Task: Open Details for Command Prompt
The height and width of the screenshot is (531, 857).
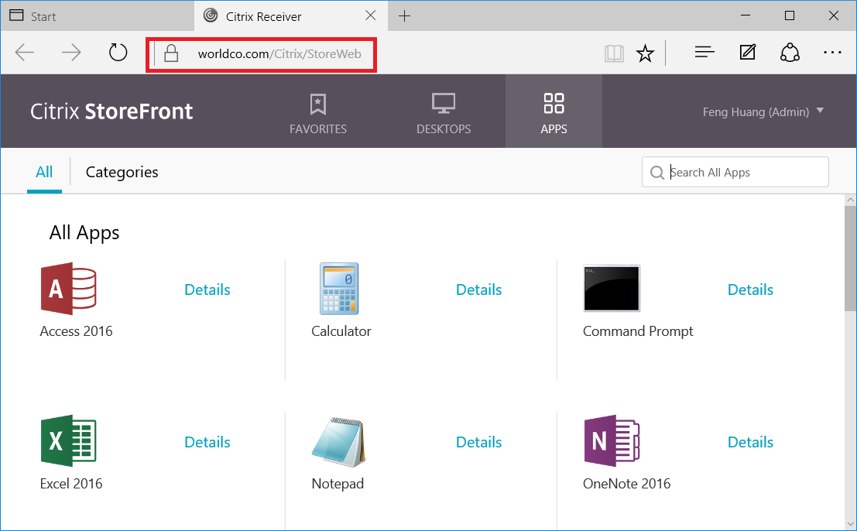Action: (x=750, y=289)
